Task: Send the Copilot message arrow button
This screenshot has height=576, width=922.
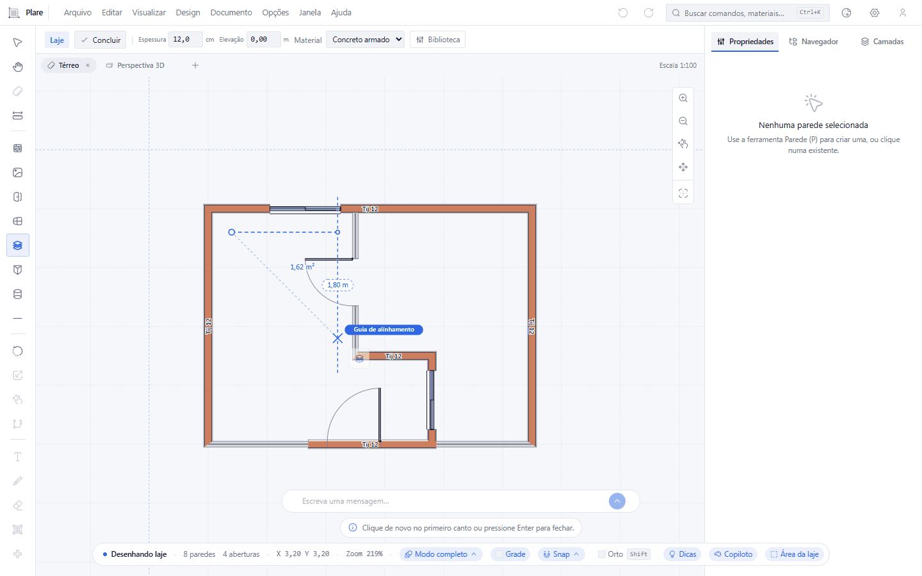Action: point(617,501)
